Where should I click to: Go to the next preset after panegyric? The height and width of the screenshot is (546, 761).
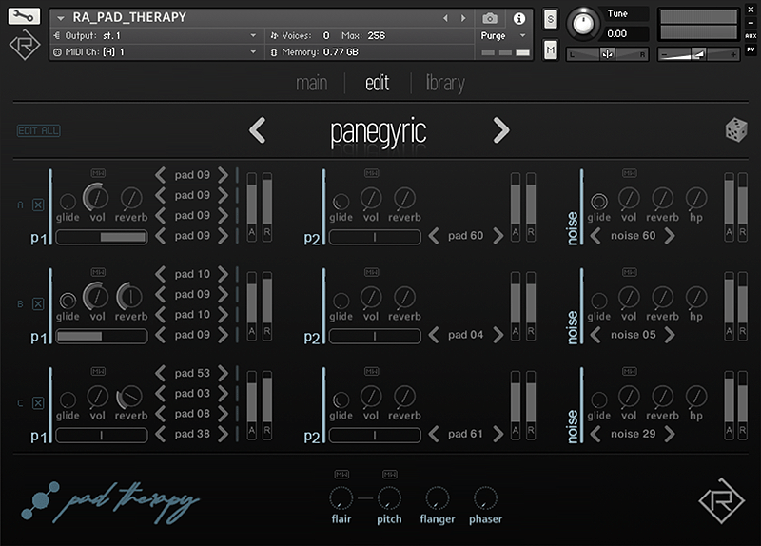point(501,130)
